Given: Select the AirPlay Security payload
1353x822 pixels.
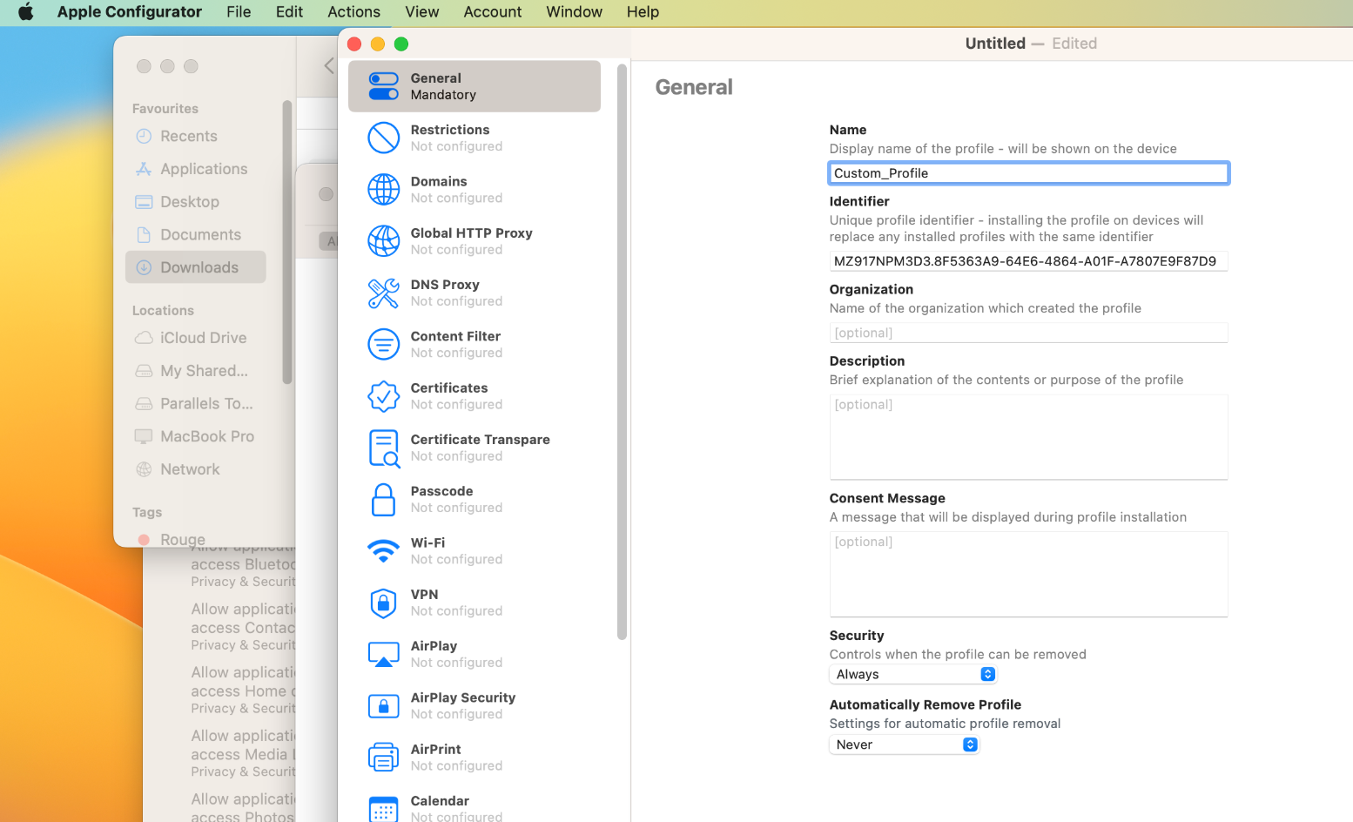Looking at the screenshot, I should (x=462, y=705).
